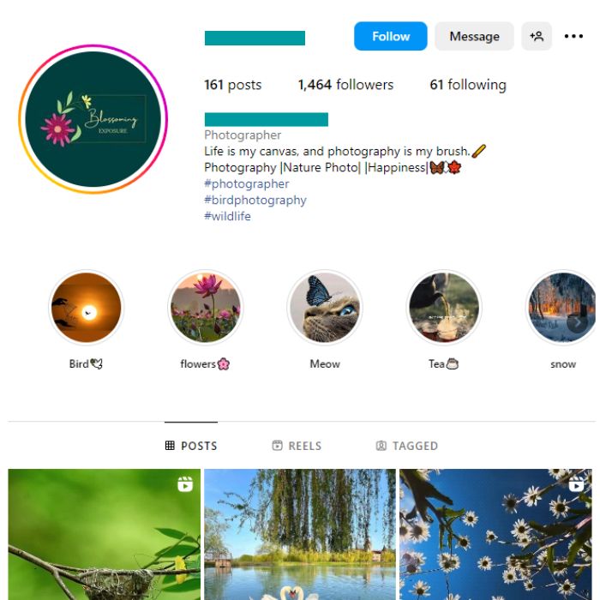Open the Tea story highlight
600x600 pixels.
pyautogui.click(x=444, y=308)
